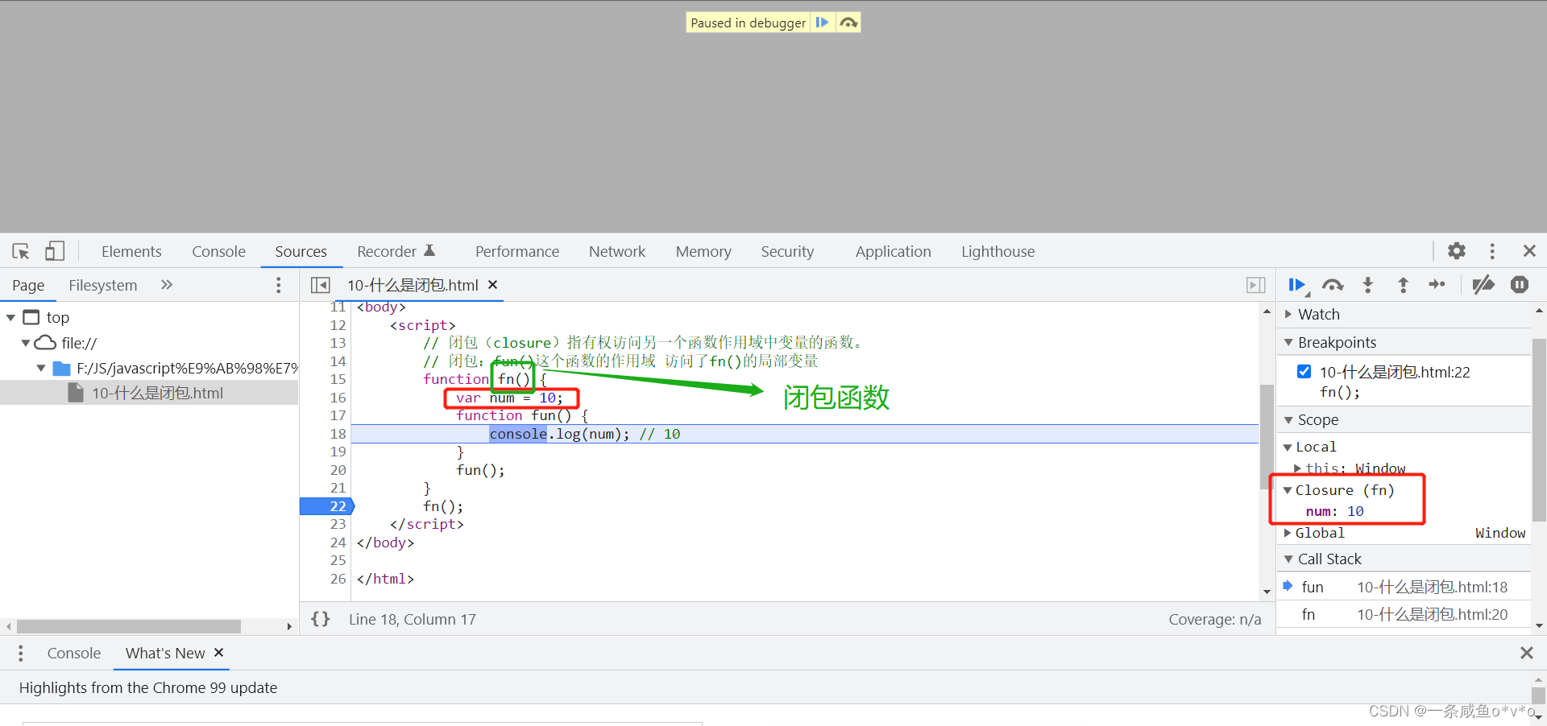Step over next function call
Viewport: 1547px width, 726px height.
click(x=1333, y=285)
